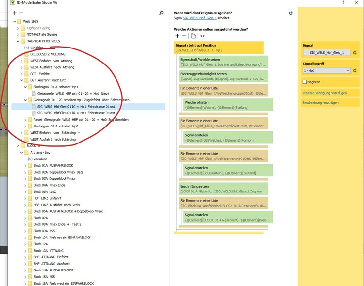Add a new event with the tree plus icon
The height and width of the screenshot is (286, 364).
pyautogui.click(x=15, y=13)
